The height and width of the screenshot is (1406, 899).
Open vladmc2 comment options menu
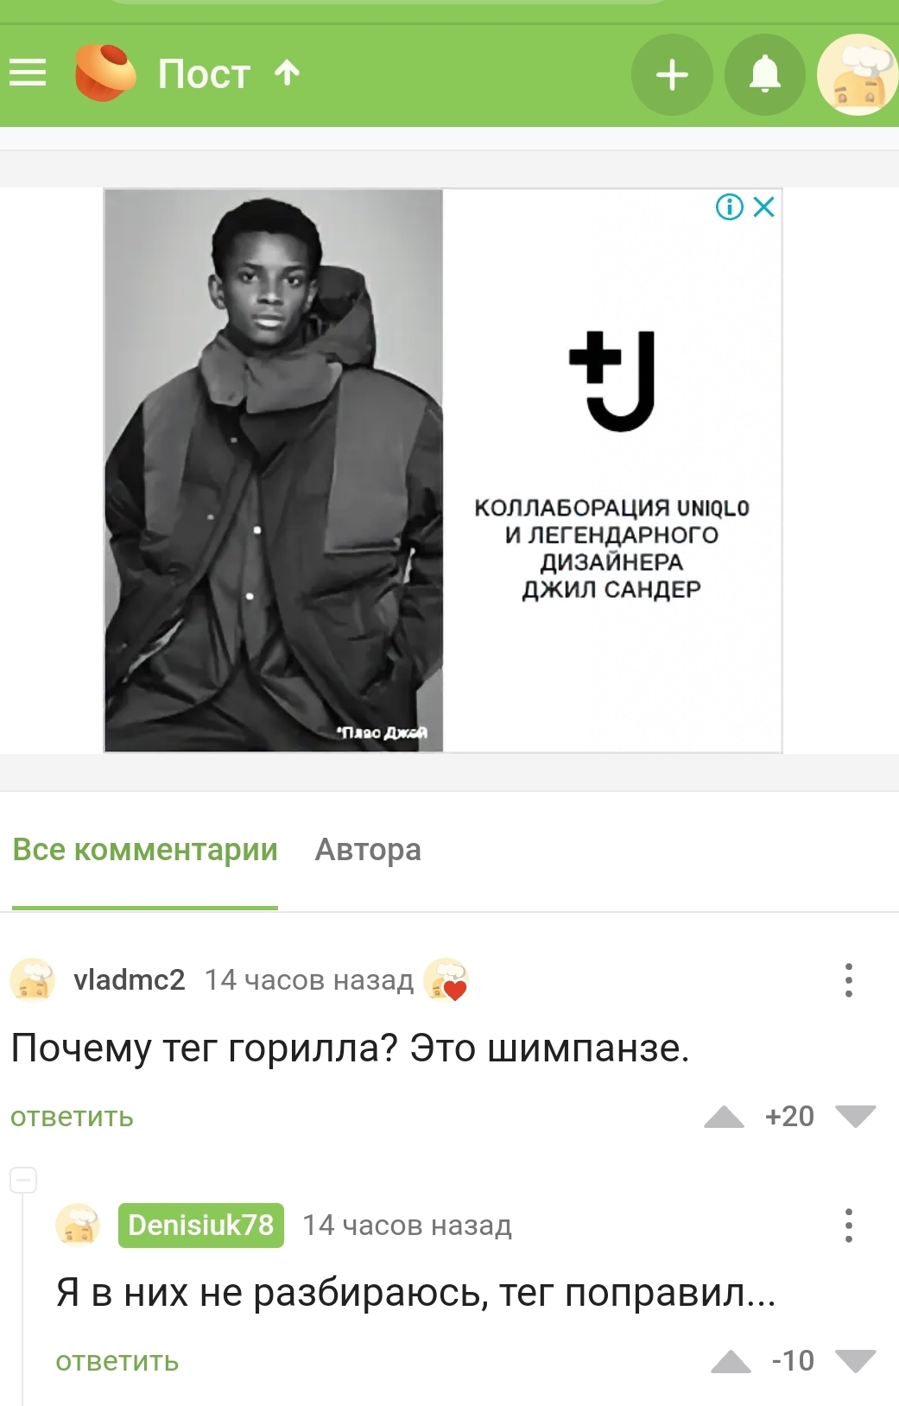(x=849, y=980)
